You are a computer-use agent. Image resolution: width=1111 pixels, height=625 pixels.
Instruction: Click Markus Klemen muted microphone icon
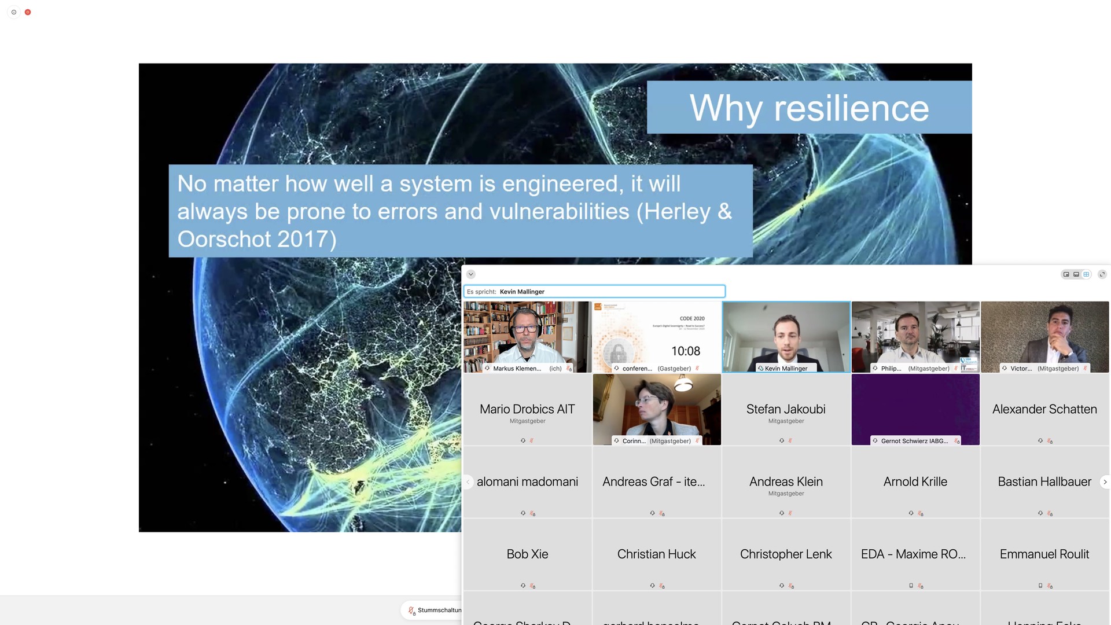[x=569, y=368]
